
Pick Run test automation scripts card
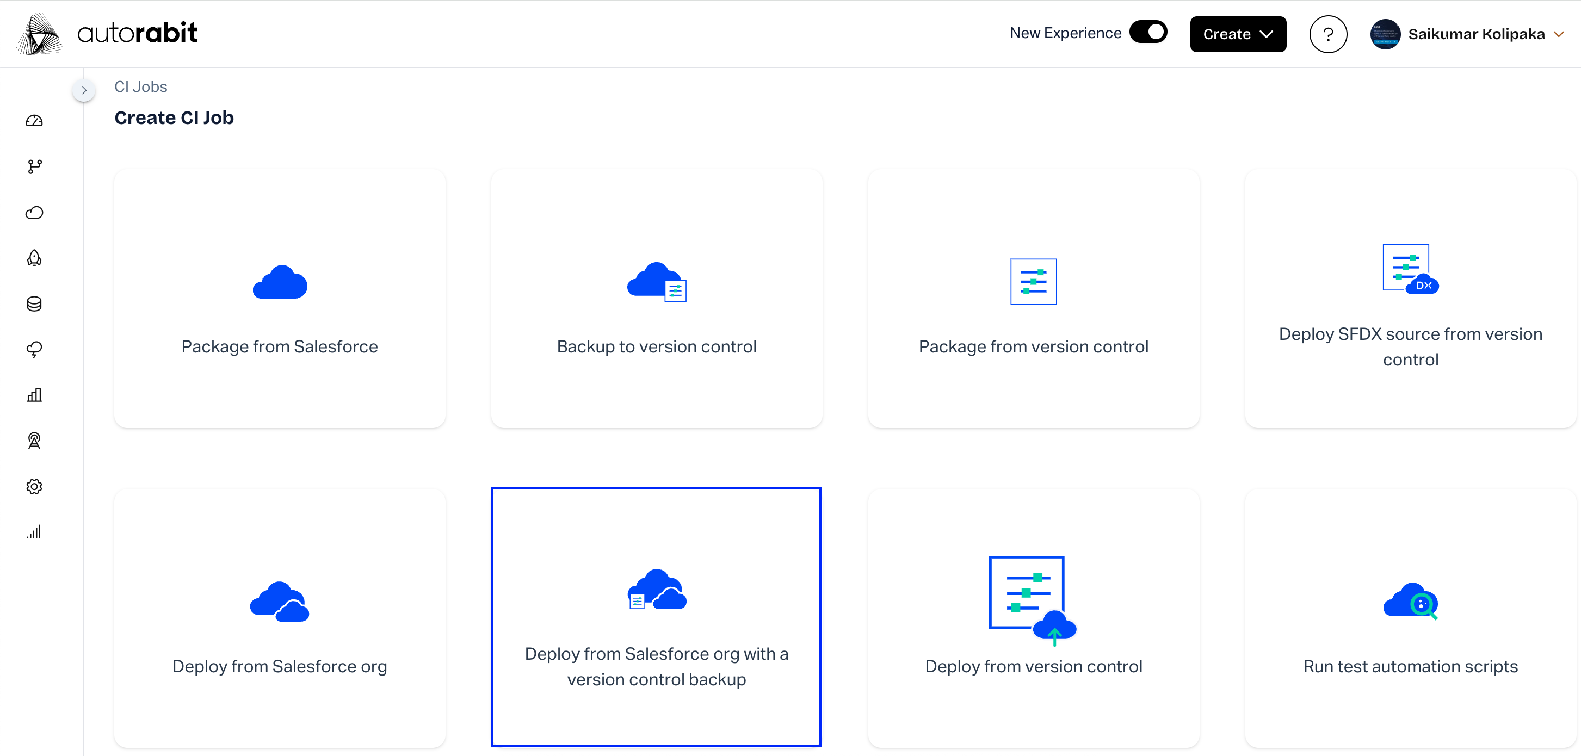(1410, 618)
